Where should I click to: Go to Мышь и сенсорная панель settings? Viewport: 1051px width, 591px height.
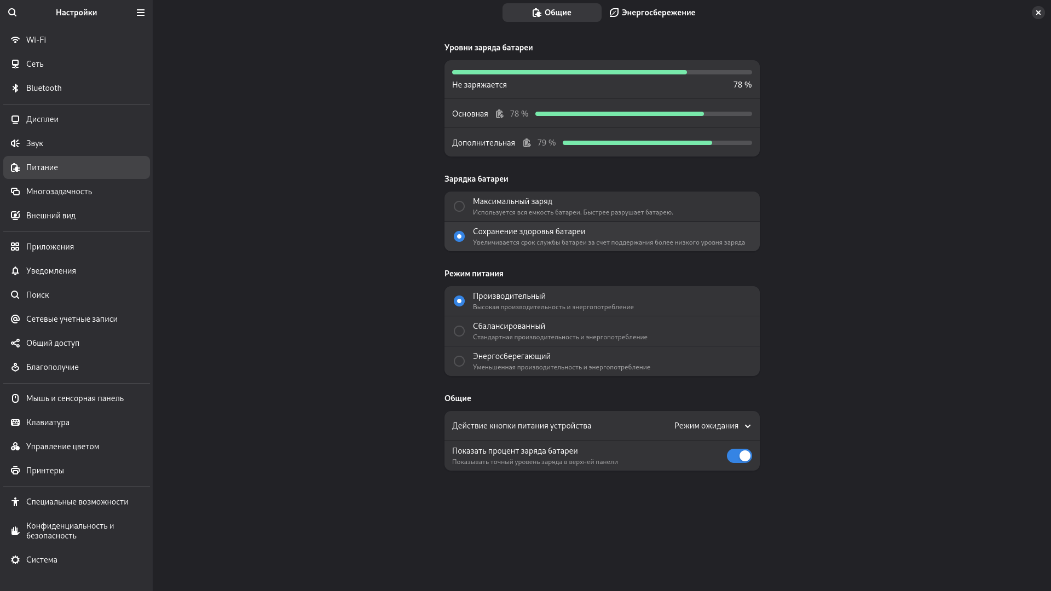[75, 398]
